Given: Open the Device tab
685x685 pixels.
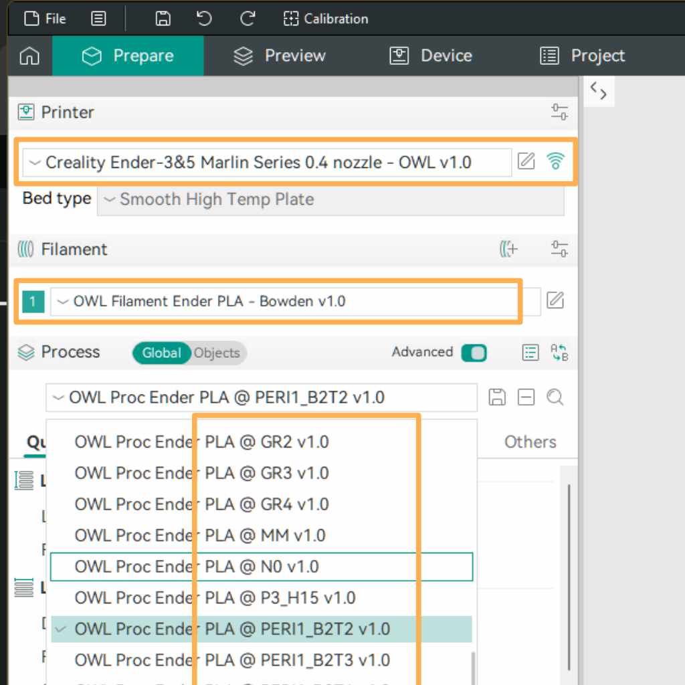Looking at the screenshot, I should 431,56.
